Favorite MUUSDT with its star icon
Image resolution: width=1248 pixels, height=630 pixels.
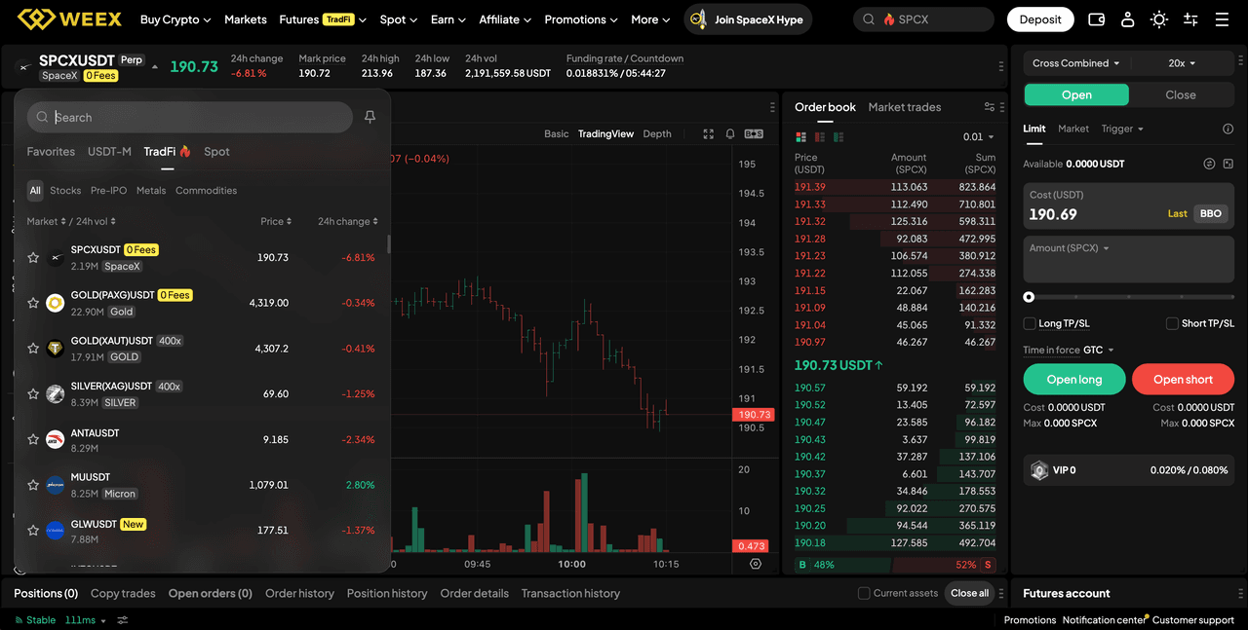click(33, 485)
